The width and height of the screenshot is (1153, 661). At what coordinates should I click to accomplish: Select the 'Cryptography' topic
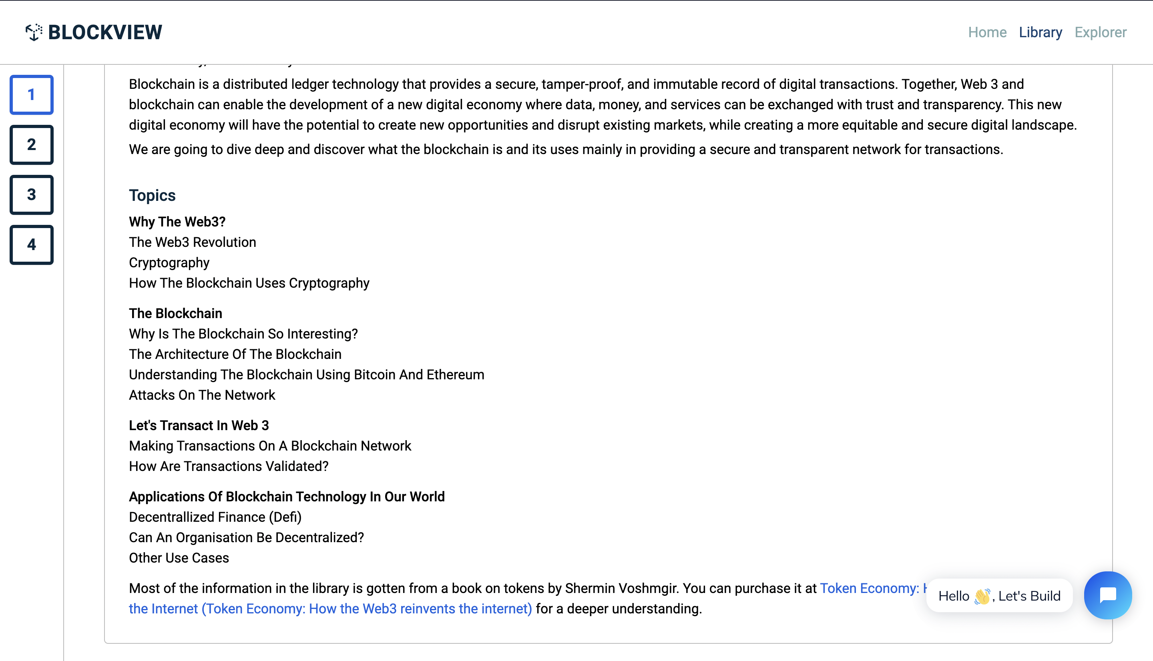(169, 262)
